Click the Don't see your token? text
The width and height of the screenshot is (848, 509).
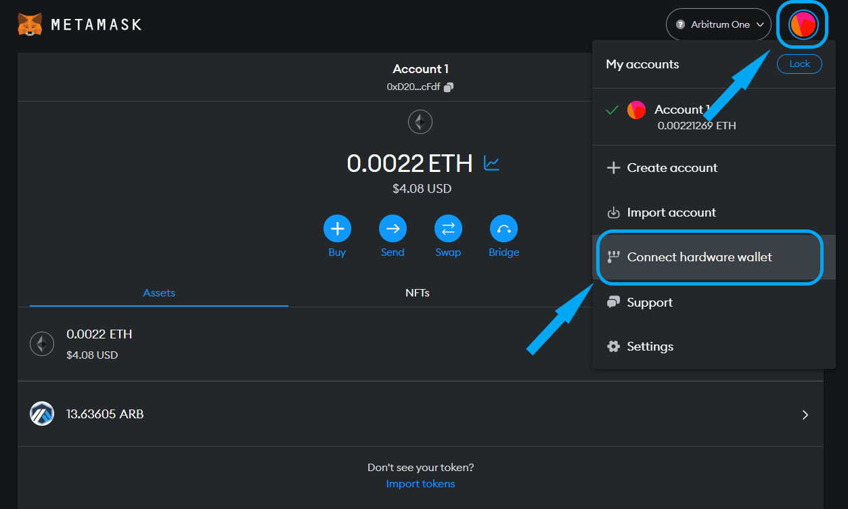420,468
